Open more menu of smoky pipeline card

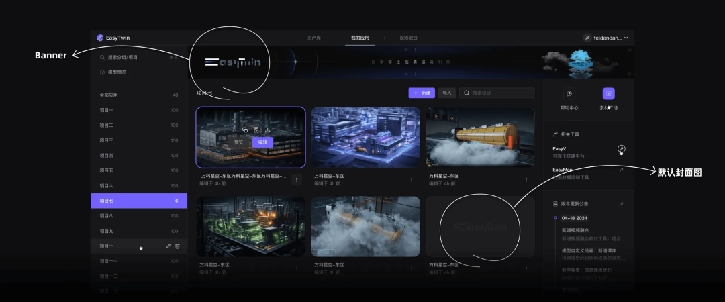[x=412, y=268]
